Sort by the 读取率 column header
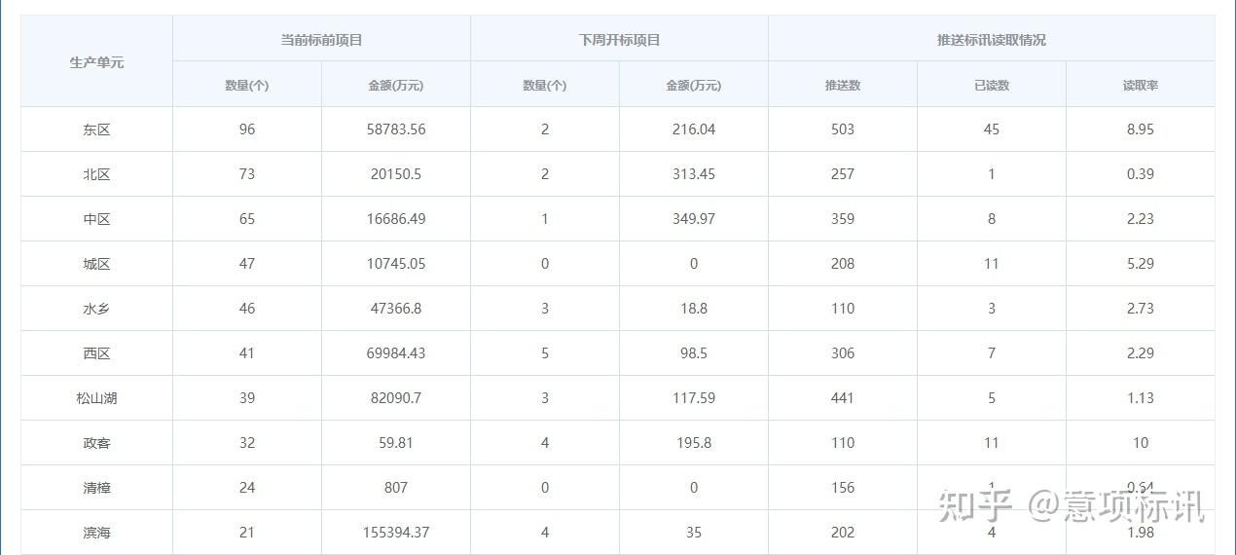The image size is (1236, 555). (x=1140, y=85)
